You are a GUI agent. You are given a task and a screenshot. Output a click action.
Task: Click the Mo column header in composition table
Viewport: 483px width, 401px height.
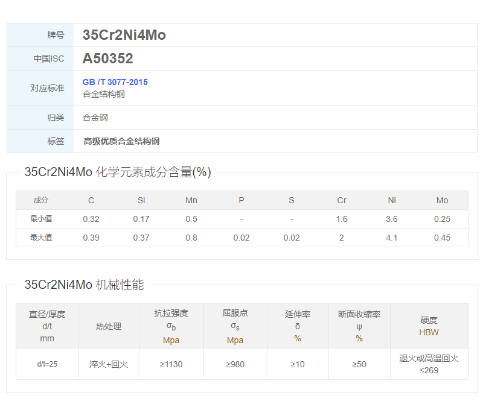(442, 200)
